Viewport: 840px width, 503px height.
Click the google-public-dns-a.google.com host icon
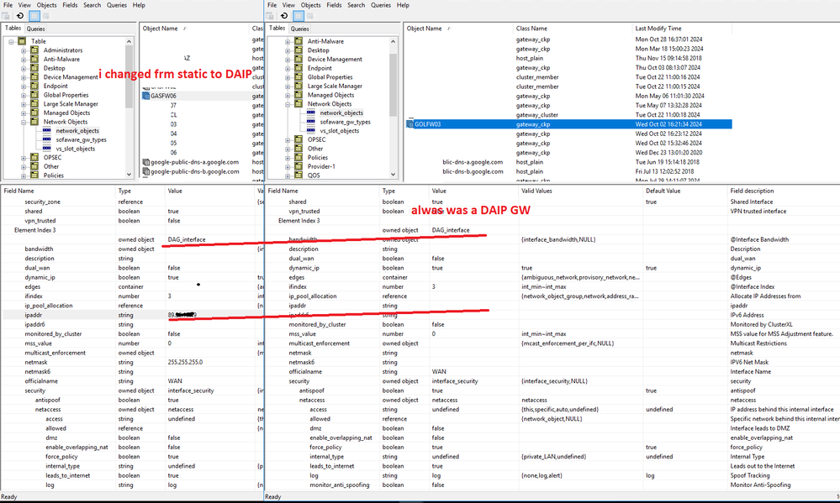145,162
